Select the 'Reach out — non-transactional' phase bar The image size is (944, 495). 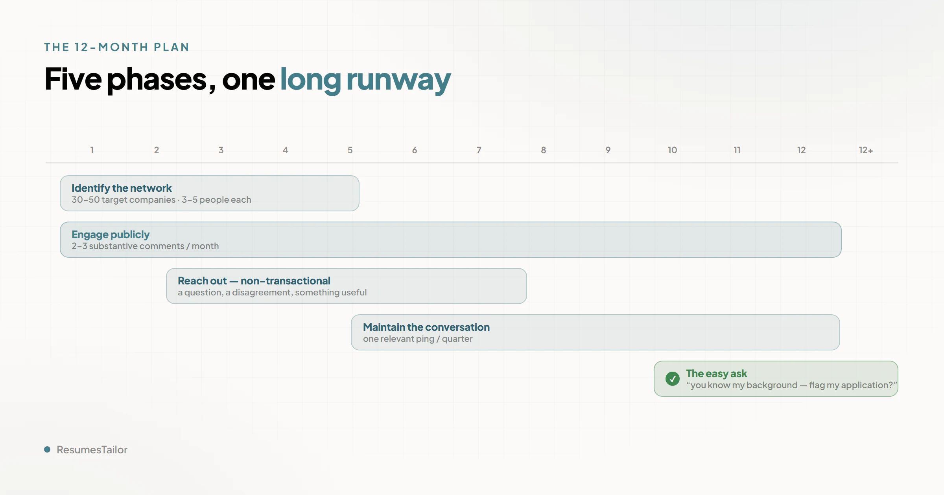(347, 286)
